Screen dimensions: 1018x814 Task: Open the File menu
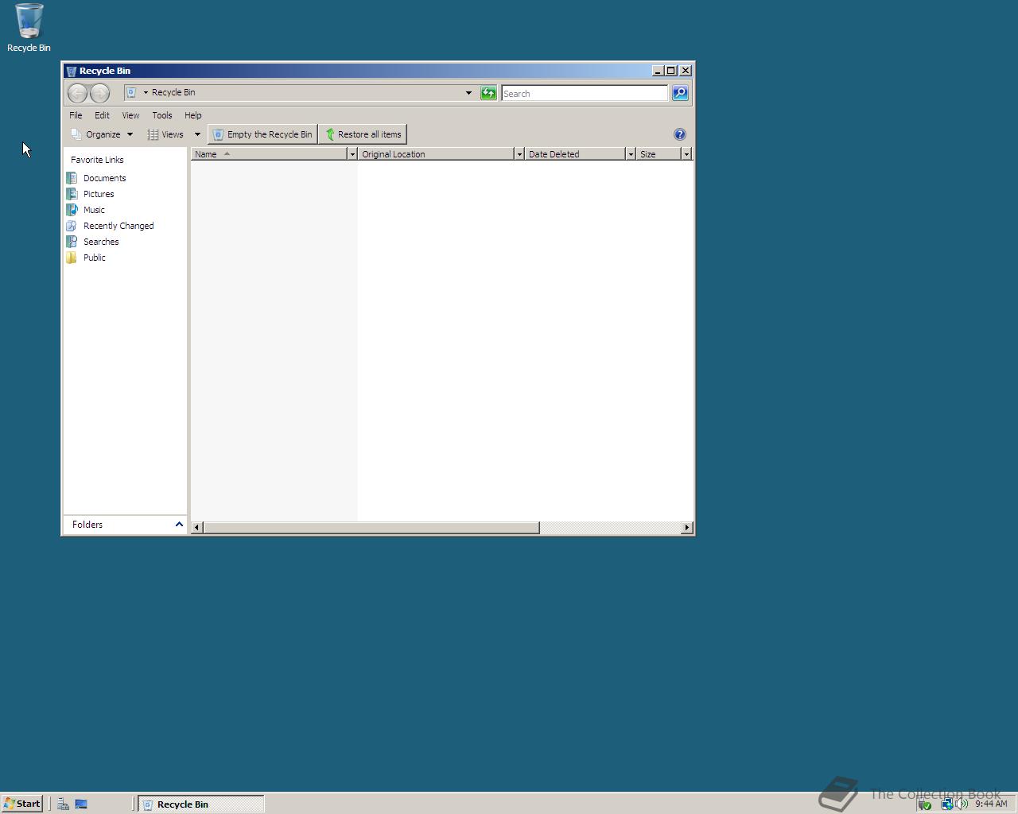[x=76, y=115]
